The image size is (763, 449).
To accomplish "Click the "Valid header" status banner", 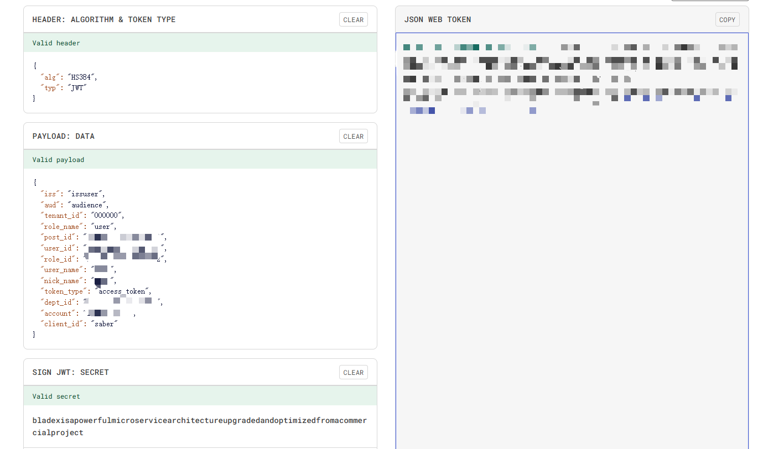I will [x=200, y=43].
